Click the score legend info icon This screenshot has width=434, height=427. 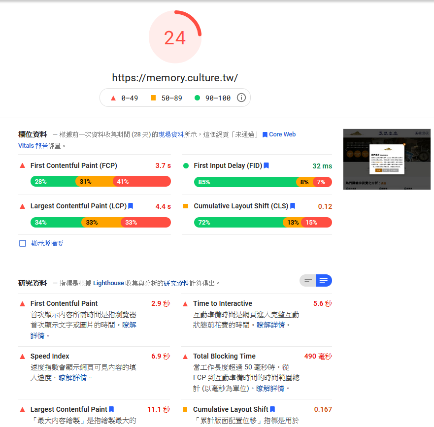(241, 98)
